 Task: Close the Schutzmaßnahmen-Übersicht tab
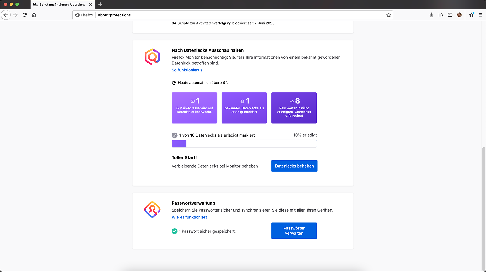[91, 5]
